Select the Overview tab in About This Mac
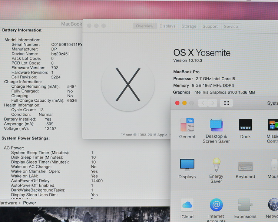The height and width of the screenshot is (222, 278). 145,26
